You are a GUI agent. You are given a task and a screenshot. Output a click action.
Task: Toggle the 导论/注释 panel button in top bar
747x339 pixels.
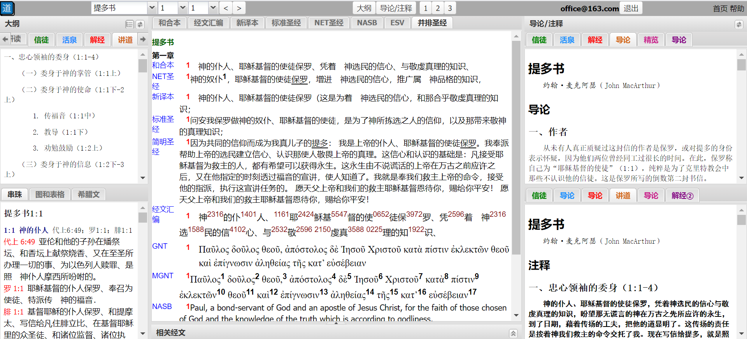pos(396,8)
